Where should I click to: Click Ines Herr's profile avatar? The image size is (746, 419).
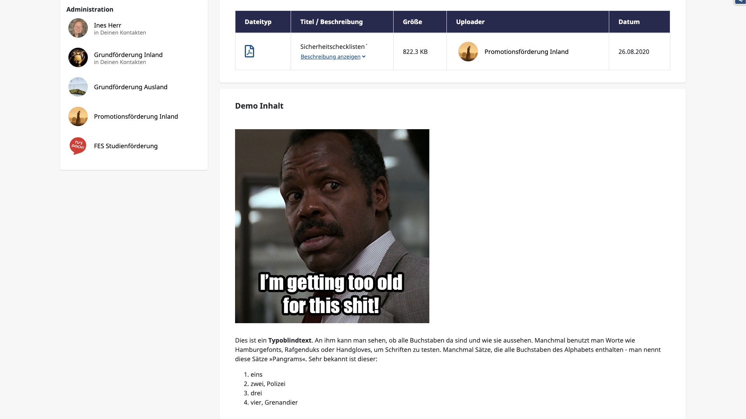coord(78,28)
